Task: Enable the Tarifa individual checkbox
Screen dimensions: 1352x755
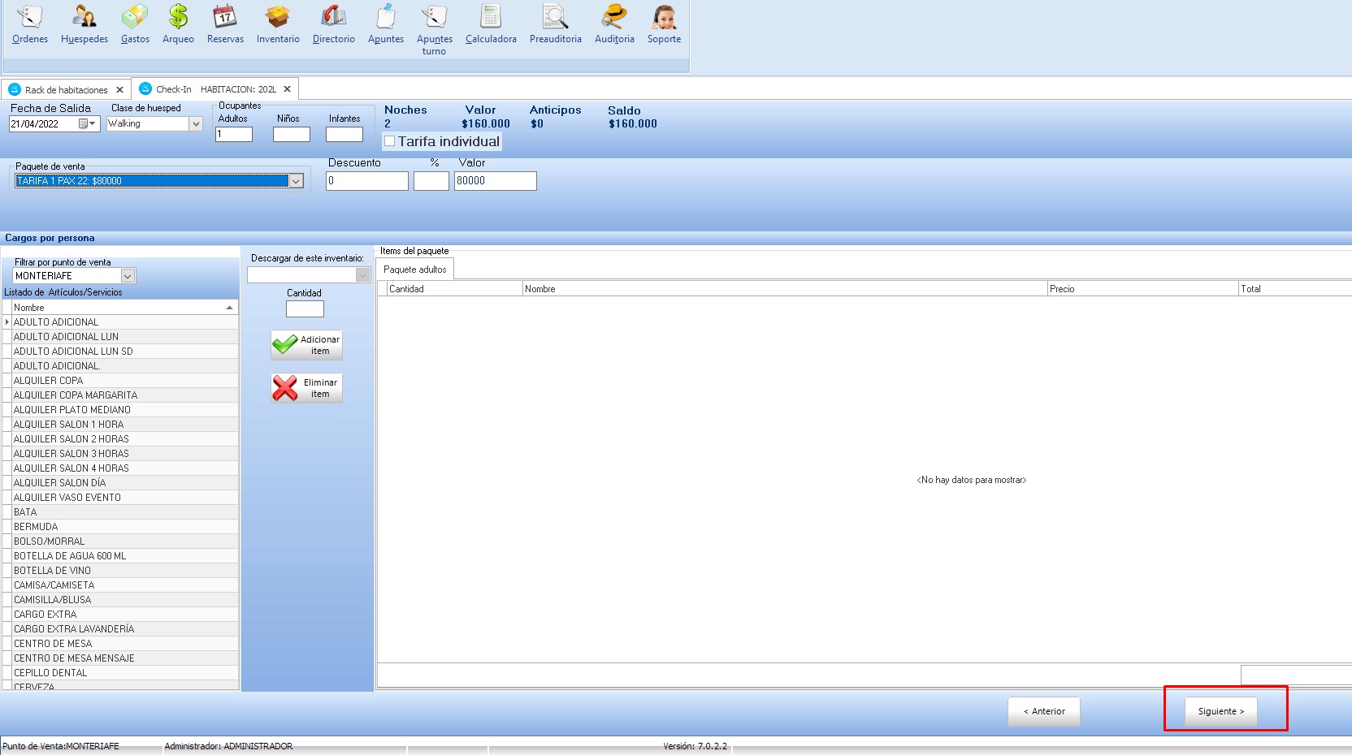Action: [x=390, y=141]
